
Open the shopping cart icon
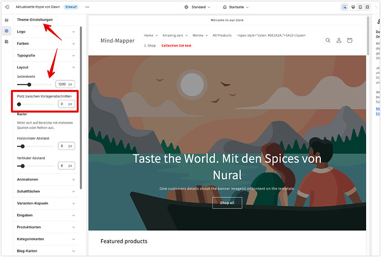tap(350, 40)
